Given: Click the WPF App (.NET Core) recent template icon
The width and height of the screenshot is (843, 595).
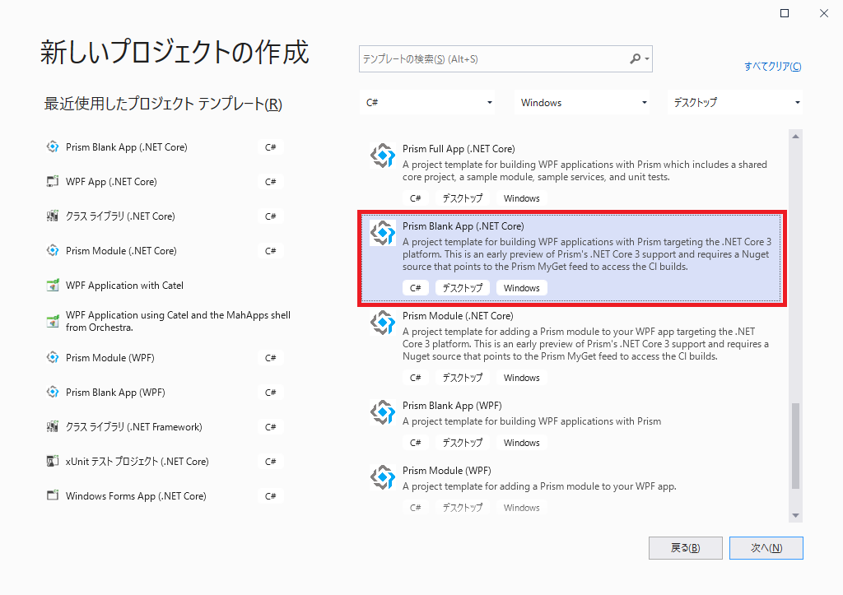Looking at the screenshot, I should tap(53, 181).
